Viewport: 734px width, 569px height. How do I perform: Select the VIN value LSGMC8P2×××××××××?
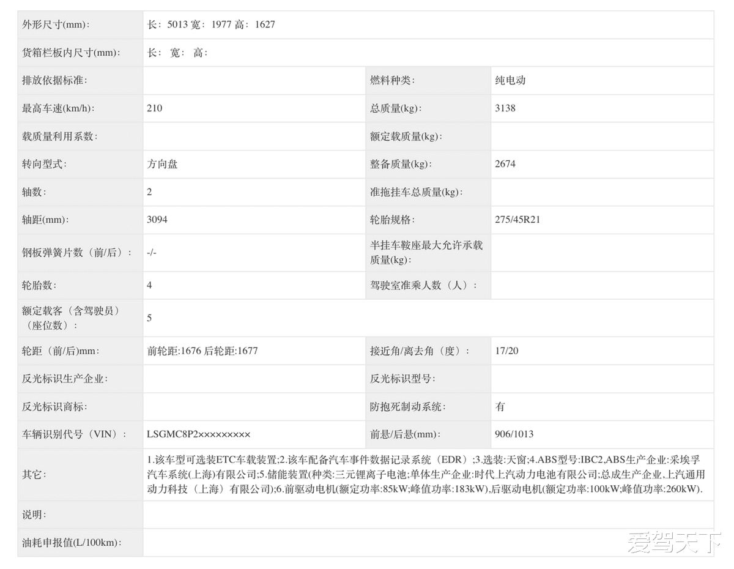199,434
